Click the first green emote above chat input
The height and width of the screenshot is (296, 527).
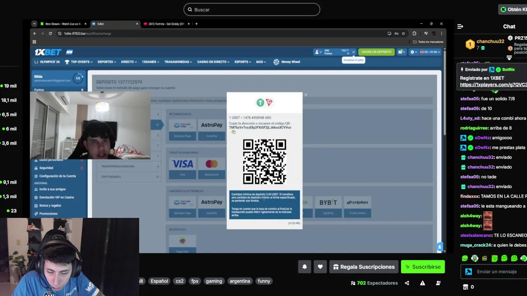465,258
